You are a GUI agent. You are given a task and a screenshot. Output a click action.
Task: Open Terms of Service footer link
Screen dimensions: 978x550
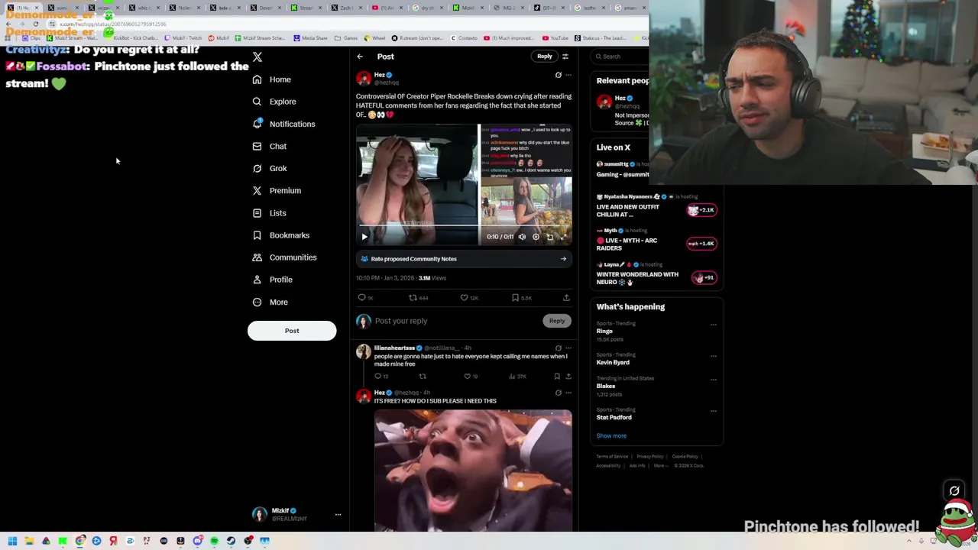click(x=612, y=457)
